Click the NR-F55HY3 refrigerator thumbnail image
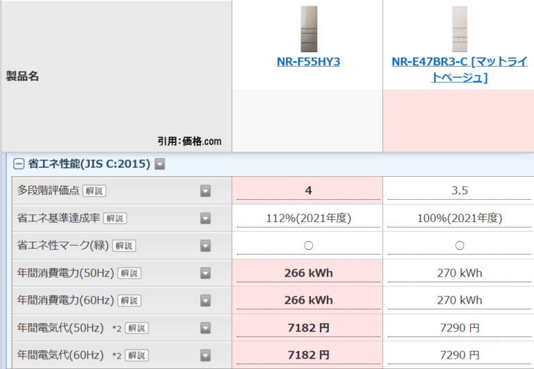Image resolution: width=534 pixels, height=369 pixels. click(x=309, y=29)
